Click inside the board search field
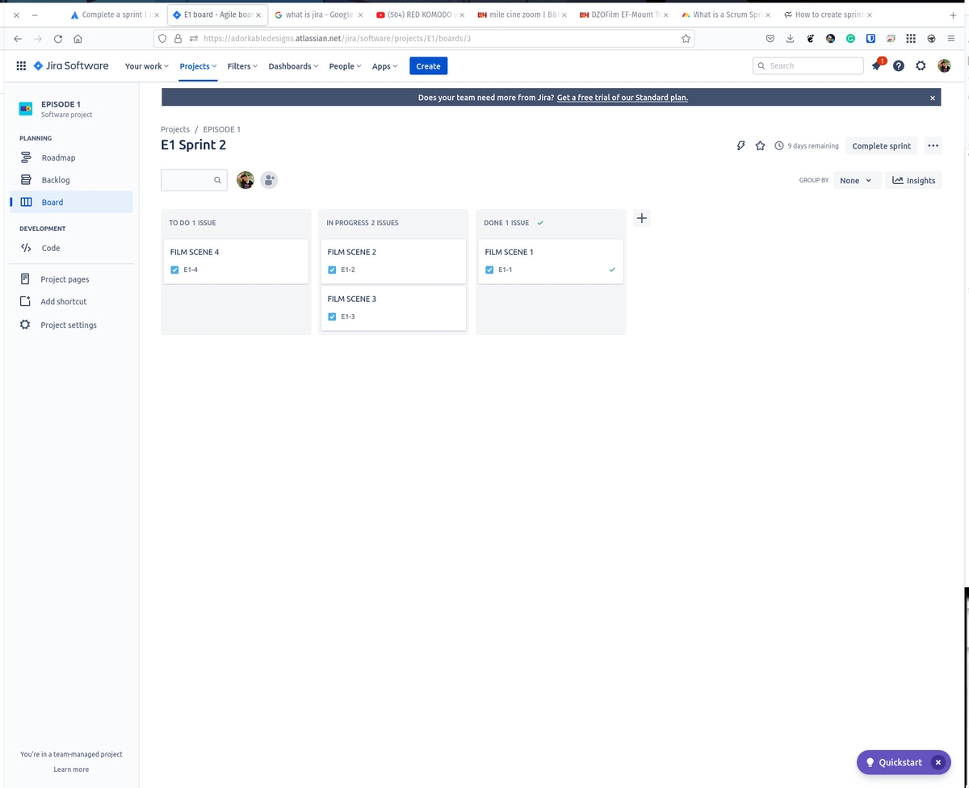The width and height of the screenshot is (969, 788). coord(190,179)
